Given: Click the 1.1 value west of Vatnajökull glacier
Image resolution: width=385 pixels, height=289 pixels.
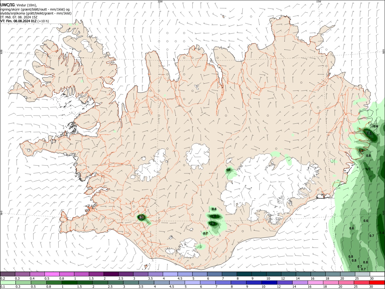Looking at the screenshot, I should [x=228, y=170].
